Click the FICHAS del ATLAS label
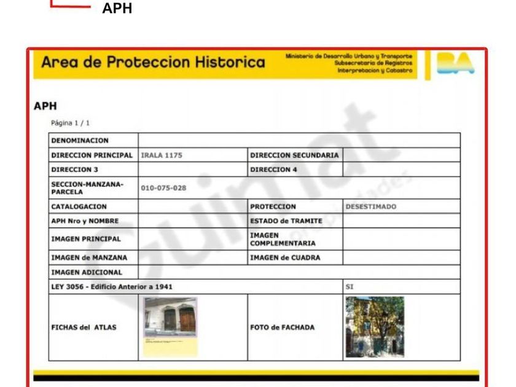This screenshot has height=387, width=516. 84,327
